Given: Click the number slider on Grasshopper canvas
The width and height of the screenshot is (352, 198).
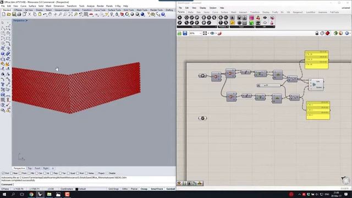Looking at the screenshot, I should (268, 86).
